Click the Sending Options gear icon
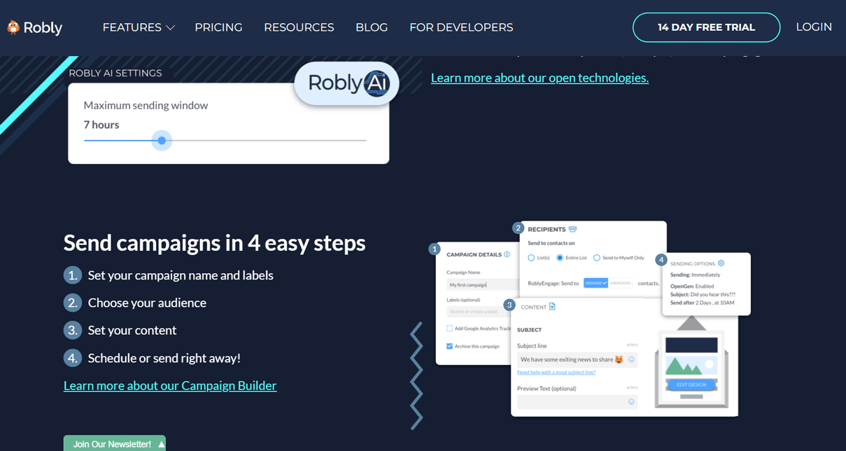The height and width of the screenshot is (451, 846). (x=721, y=263)
